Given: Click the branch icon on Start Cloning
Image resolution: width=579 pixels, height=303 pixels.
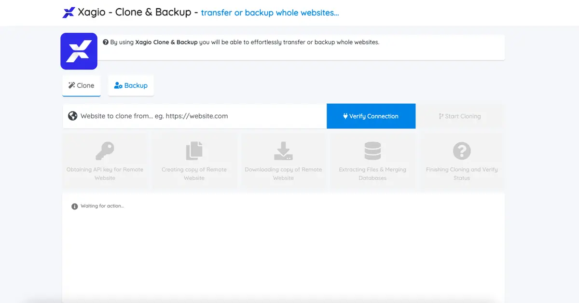Looking at the screenshot, I should (x=441, y=116).
